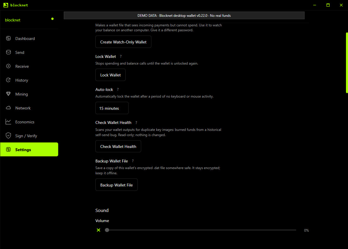Open the Receive page
The image size is (348, 249).
(x=29, y=66)
